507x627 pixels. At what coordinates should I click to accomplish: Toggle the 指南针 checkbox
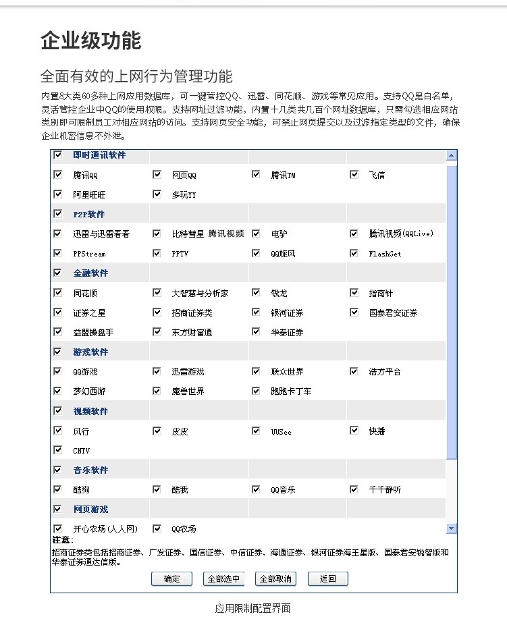354,292
